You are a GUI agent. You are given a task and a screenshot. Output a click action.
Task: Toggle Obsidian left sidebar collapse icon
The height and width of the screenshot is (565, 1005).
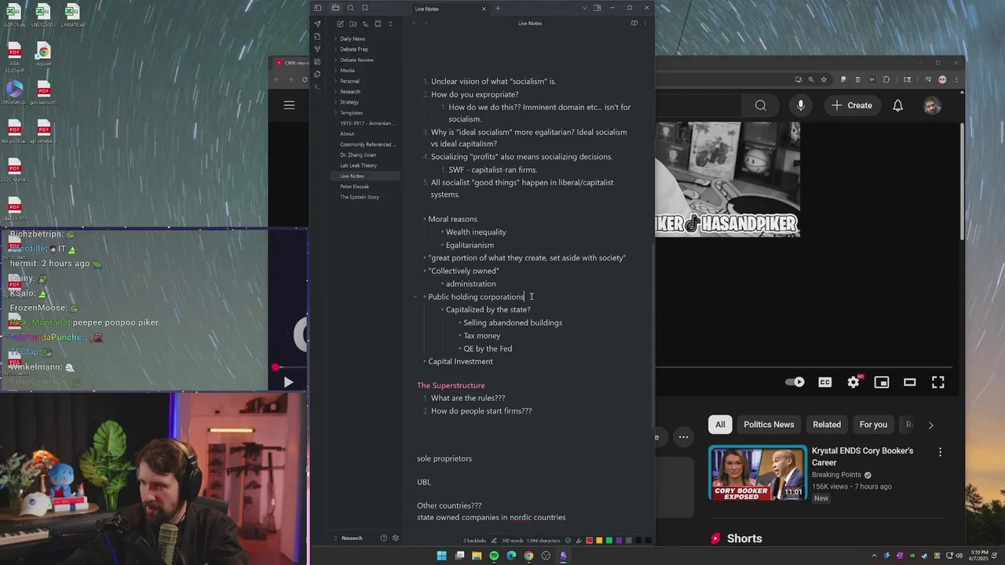317,8
